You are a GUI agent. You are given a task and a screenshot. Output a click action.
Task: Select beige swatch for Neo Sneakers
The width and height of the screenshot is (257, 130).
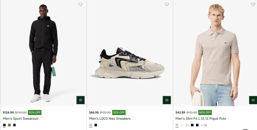pyautogui.click(x=91, y=125)
